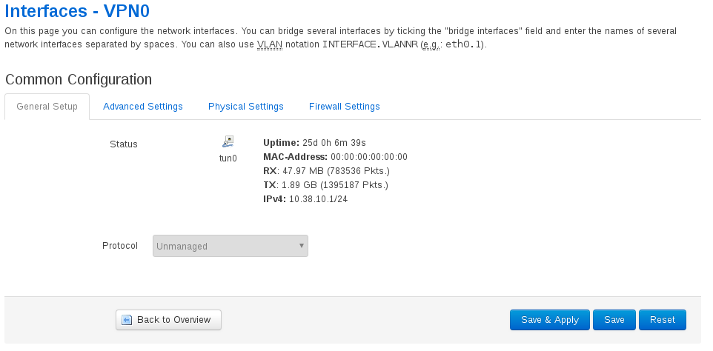
Task: Hit the Reset button
Action: click(662, 320)
